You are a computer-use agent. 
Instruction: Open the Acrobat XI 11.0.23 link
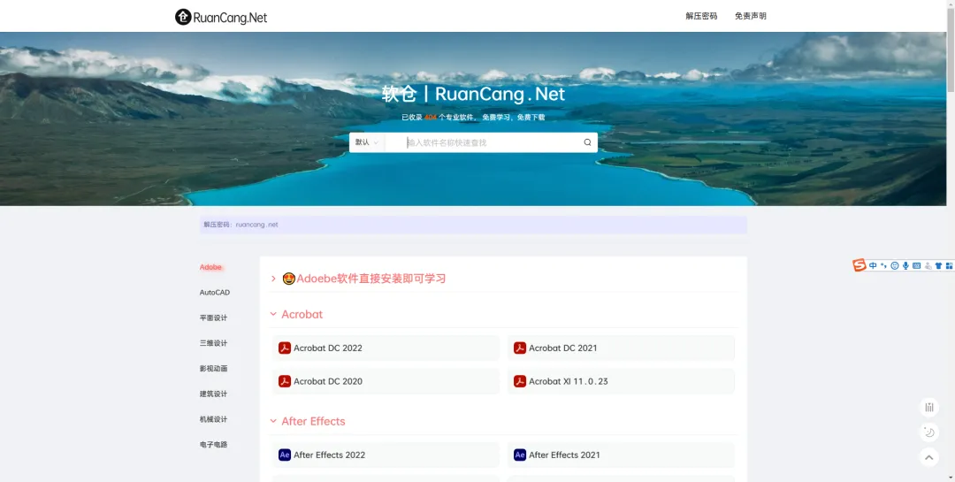(622, 381)
